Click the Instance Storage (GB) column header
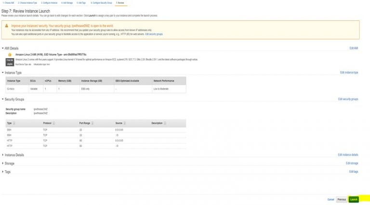 pos(92,81)
